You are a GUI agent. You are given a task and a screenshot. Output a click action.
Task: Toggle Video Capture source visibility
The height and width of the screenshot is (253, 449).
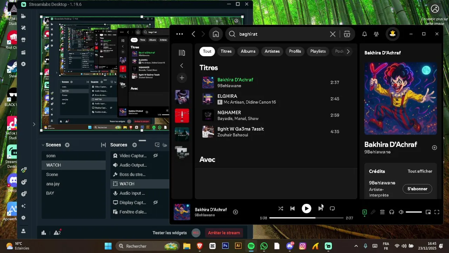155,156
